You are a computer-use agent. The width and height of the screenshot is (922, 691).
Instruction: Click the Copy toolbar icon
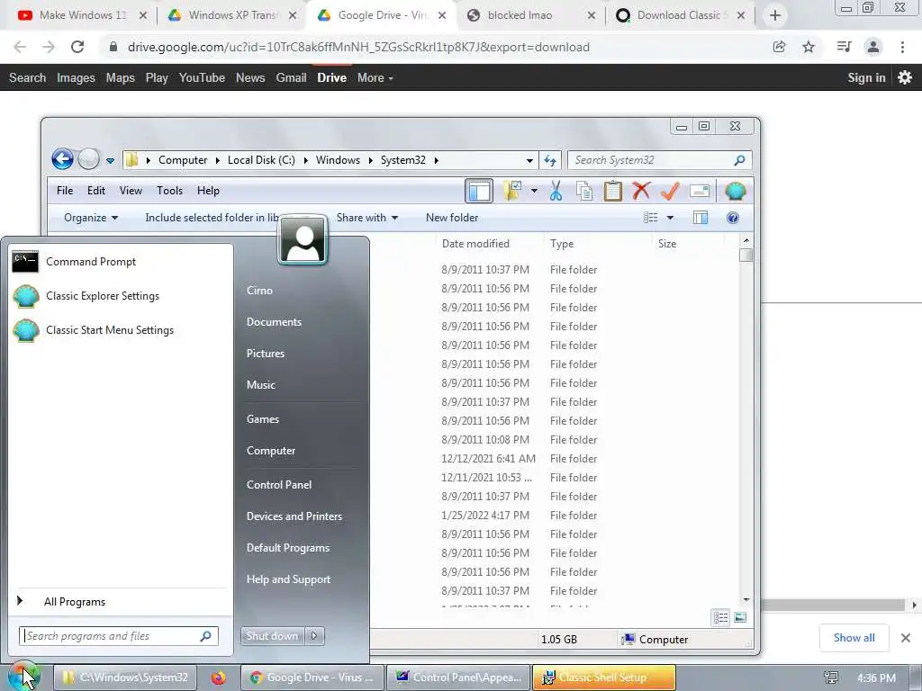click(583, 191)
